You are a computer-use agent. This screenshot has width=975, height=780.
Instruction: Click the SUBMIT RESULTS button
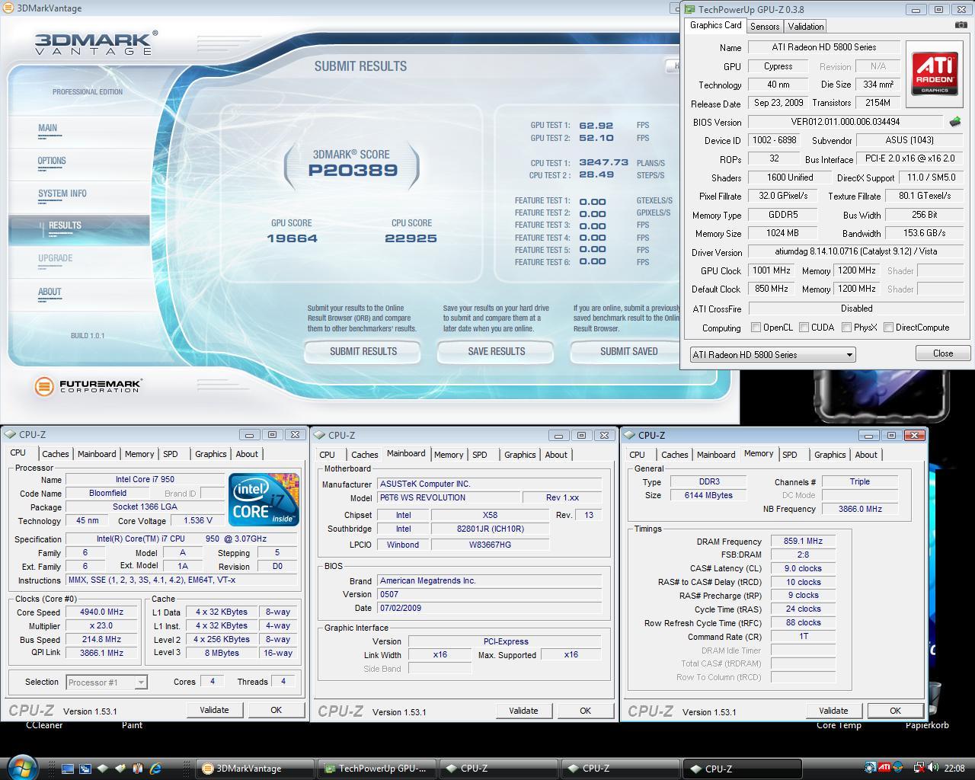coord(363,351)
